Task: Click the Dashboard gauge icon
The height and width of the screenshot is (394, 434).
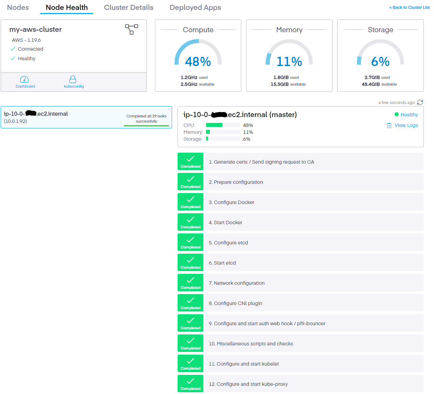Action: pos(24,79)
